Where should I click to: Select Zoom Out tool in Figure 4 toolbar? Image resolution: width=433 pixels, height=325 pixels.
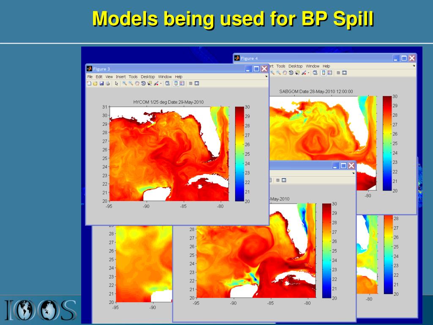pyautogui.click(x=278, y=73)
